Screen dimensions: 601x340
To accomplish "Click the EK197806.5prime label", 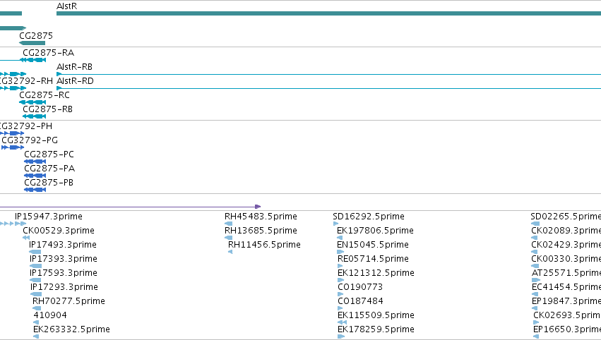I will pyautogui.click(x=375, y=231).
